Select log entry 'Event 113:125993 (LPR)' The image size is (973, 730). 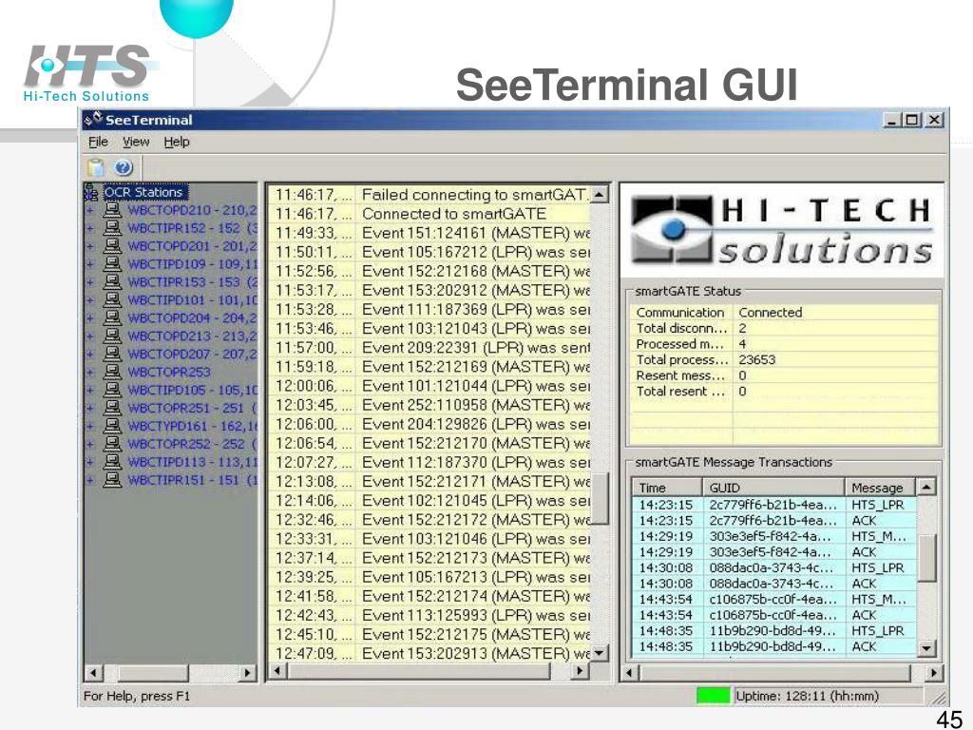click(x=429, y=615)
